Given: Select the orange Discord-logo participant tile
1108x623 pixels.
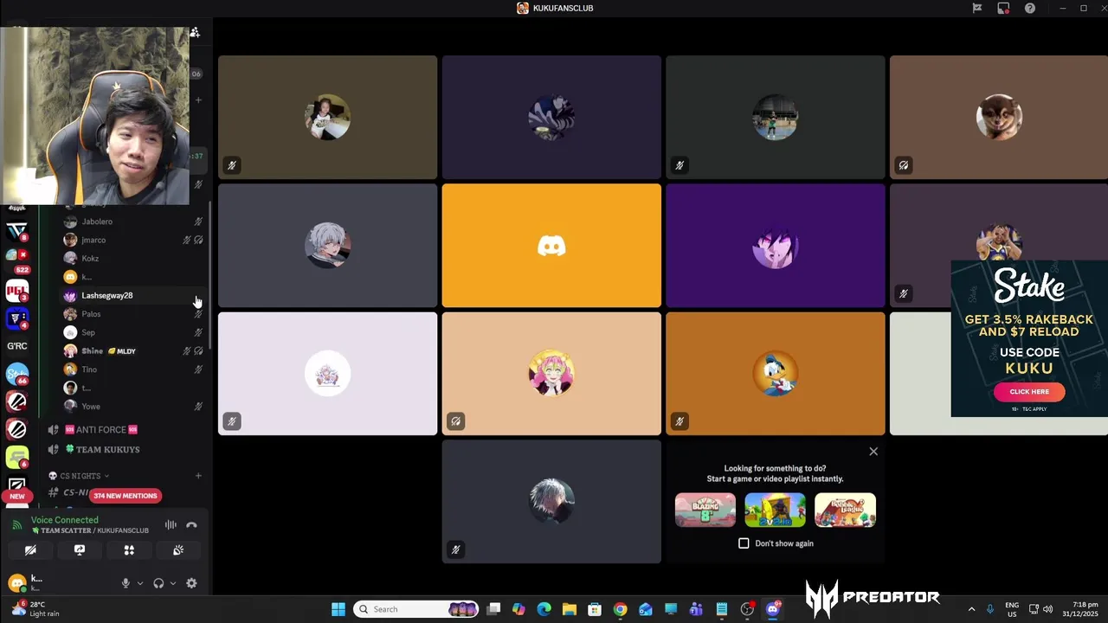Looking at the screenshot, I should pos(551,246).
